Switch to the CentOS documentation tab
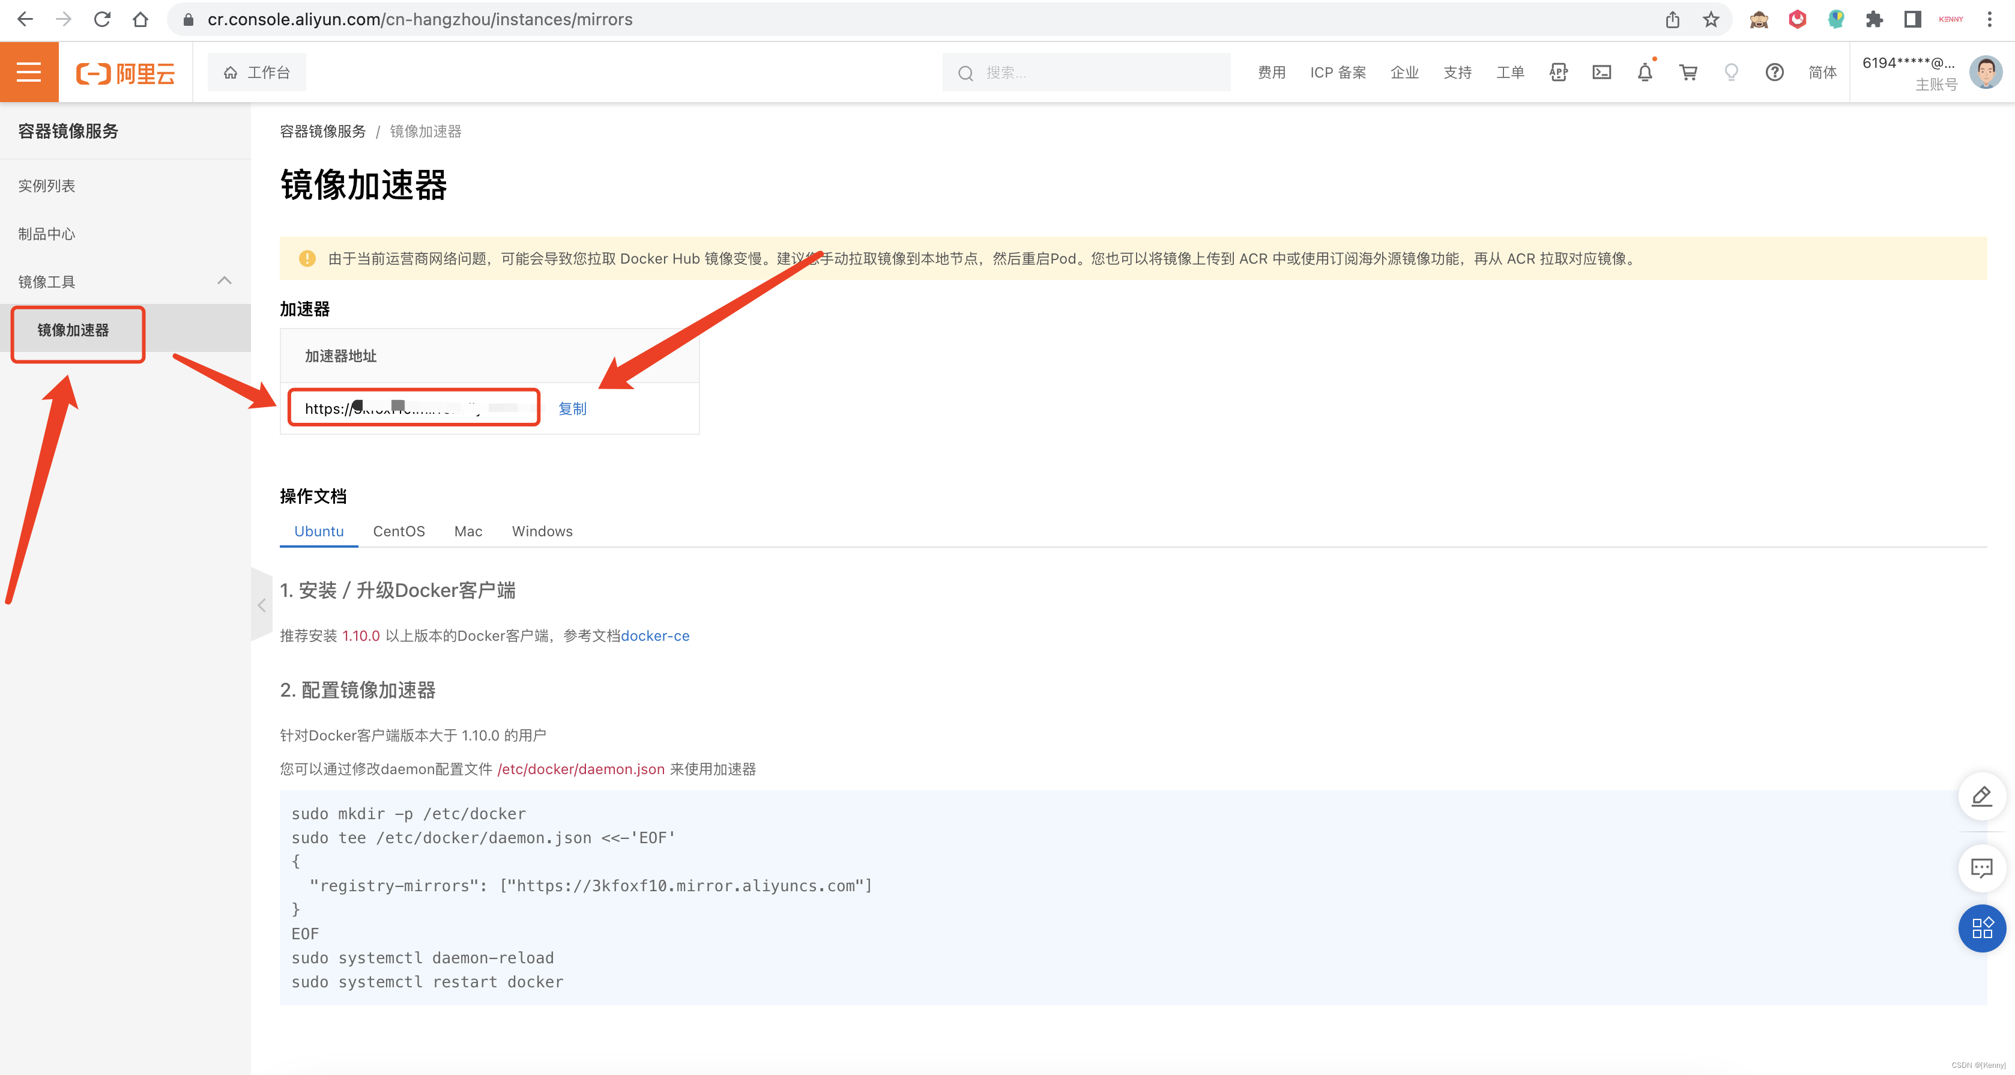This screenshot has width=2015, height=1075. coord(399,531)
